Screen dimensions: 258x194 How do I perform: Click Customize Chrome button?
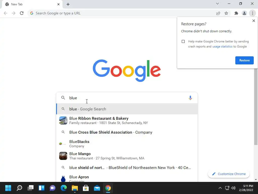pos(229,174)
